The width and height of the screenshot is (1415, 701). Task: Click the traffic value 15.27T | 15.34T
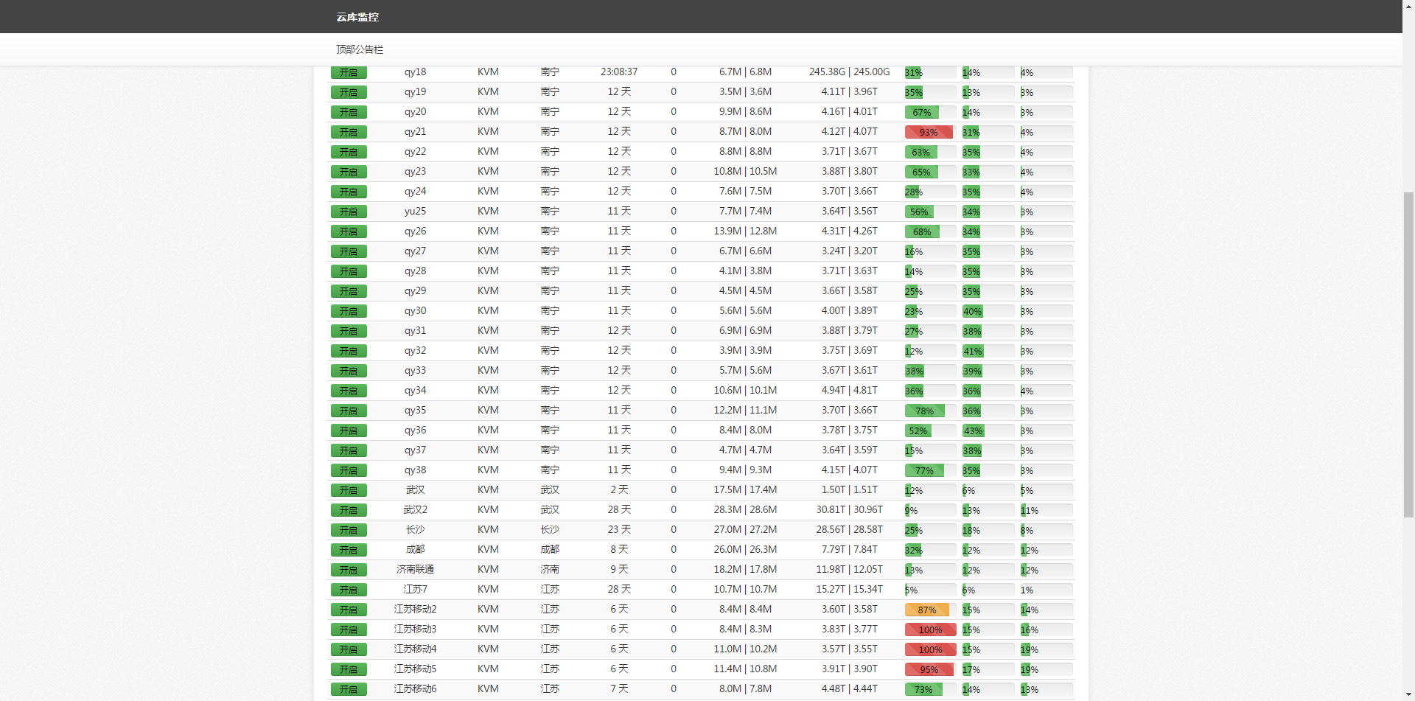[x=849, y=589]
